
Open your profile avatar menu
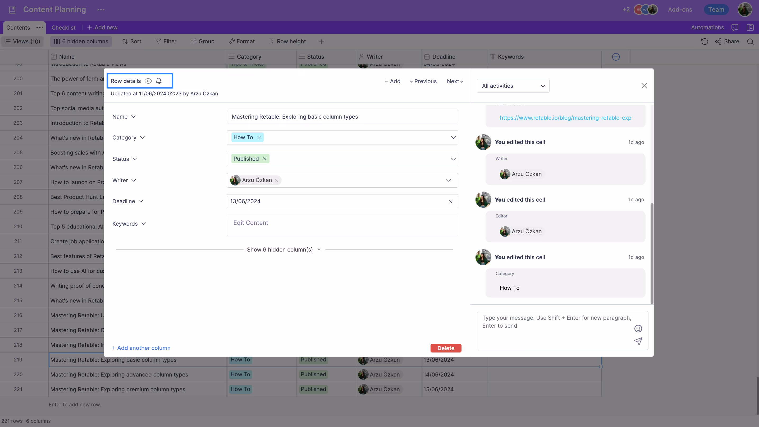pyautogui.click(x=744, y=10)
